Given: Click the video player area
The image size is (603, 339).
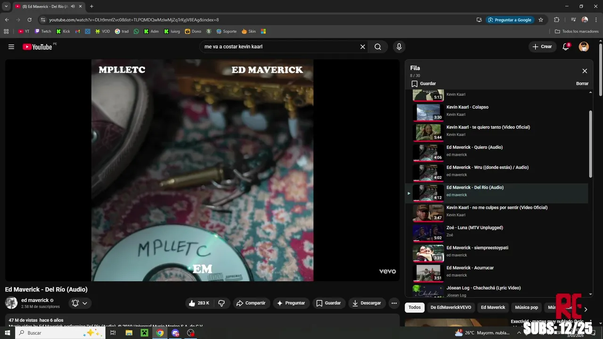Looking at the screenshot, I should click(203, 170).
